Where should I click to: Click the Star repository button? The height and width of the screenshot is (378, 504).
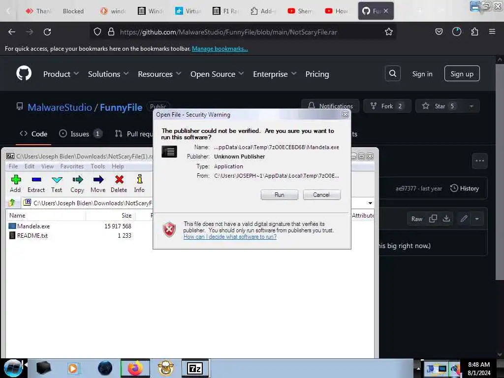pyautogui.click(x=439, y=106)
